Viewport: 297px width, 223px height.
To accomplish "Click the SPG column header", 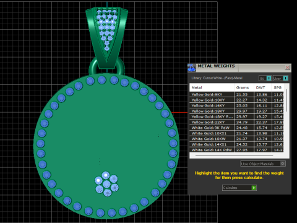I will 278,87.
